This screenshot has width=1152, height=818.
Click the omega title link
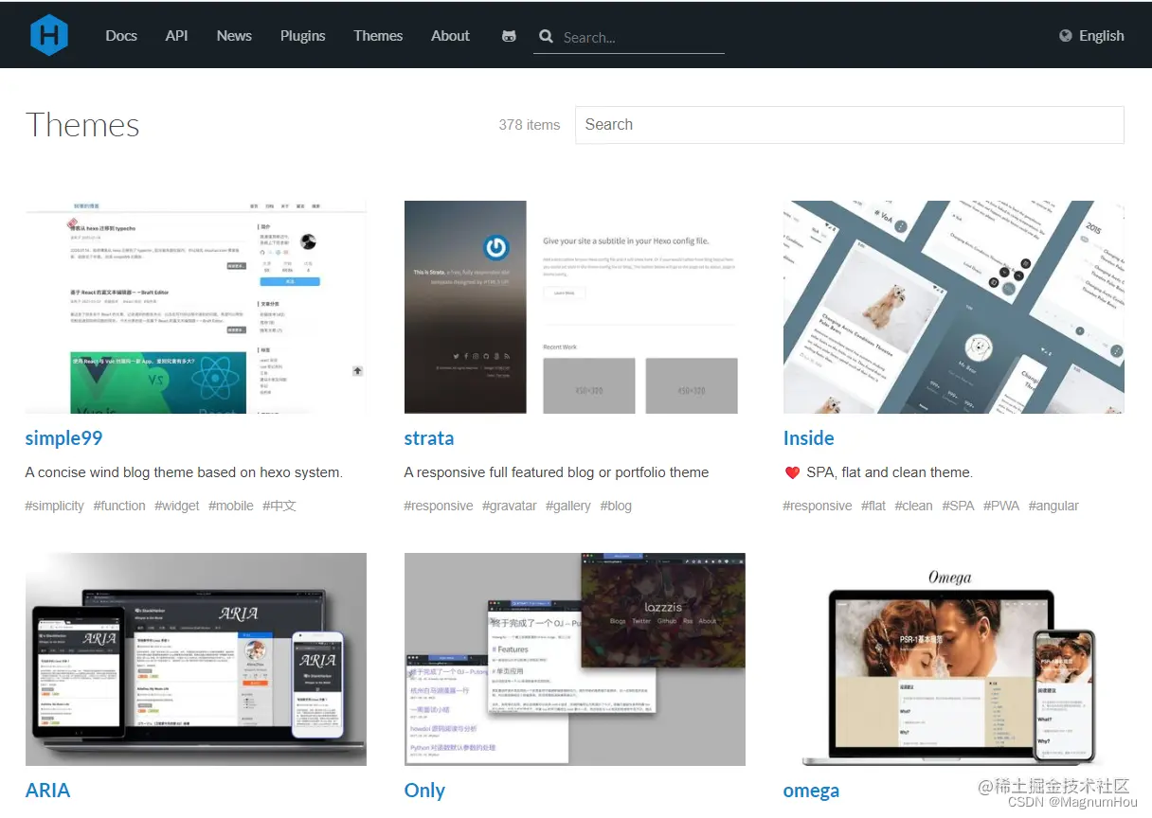click(x=812, y=791)
